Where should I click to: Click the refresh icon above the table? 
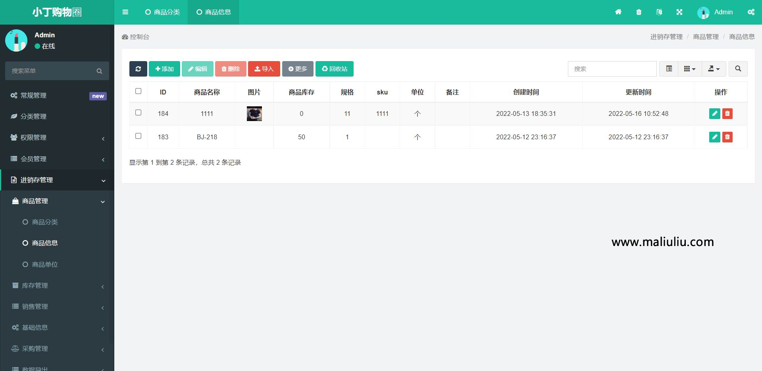tap(138, 69)
